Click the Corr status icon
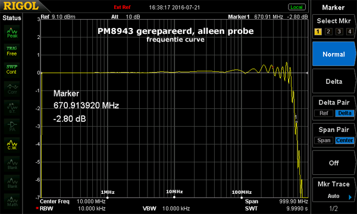 click(12, 89)
